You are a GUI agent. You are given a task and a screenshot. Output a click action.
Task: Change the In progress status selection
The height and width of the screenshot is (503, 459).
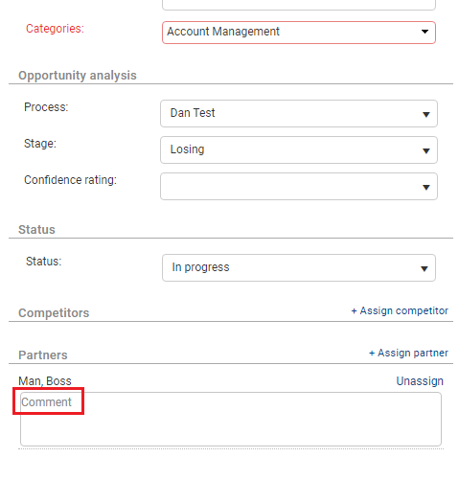[x=299, y=268]
